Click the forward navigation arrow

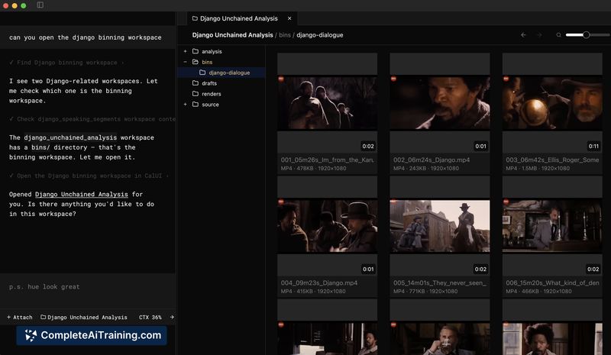[x=539, y=35]
